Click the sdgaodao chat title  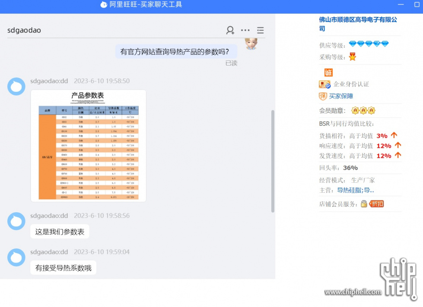pyautogui.click(x=24, y=30)
